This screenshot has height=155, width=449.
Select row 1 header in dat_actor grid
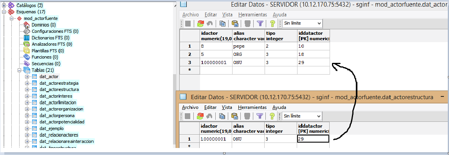click(189, 46)
